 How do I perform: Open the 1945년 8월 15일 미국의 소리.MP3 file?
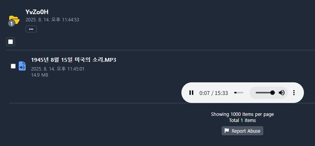(x=73, y=60)
